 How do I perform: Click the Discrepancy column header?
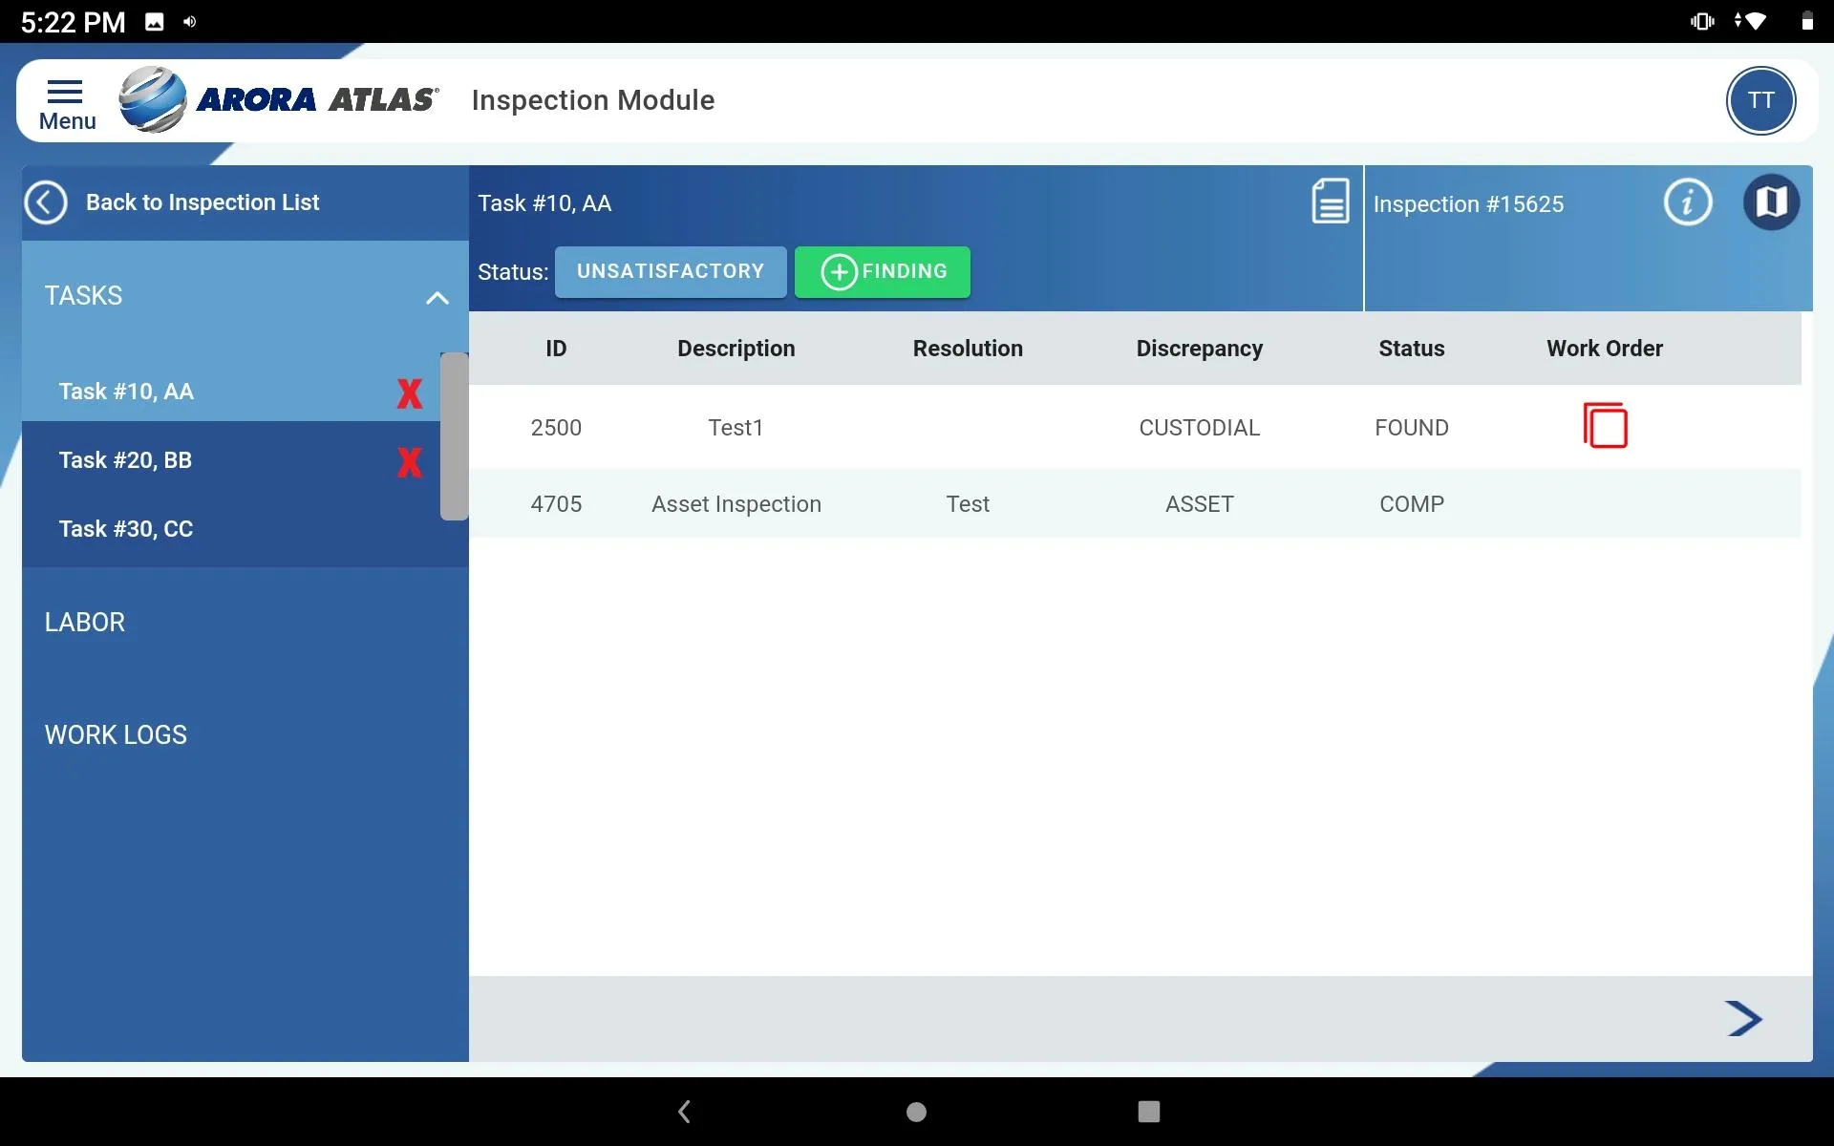click(1200, 349)
